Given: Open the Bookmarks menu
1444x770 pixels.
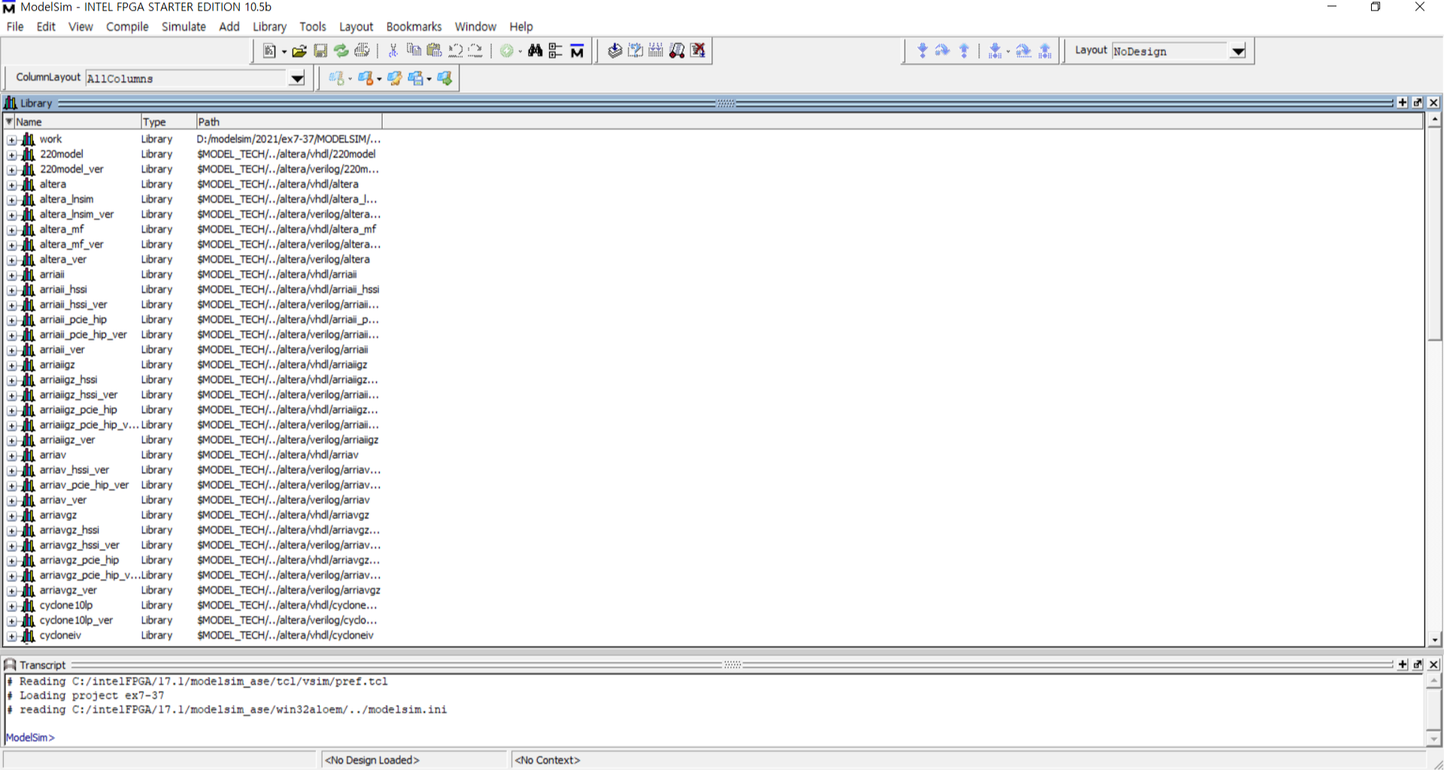Looking at the screenshot, I should pos(414,26).
